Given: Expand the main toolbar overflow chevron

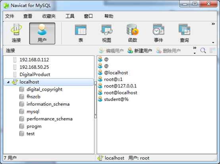Looking at the screenshot, I should [213, 24].
